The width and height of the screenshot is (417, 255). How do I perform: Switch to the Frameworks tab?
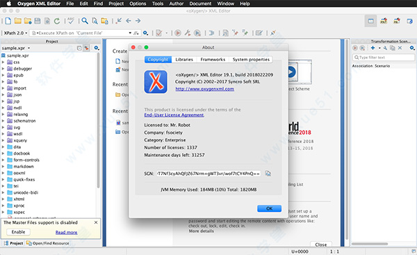tap(213, 59)
